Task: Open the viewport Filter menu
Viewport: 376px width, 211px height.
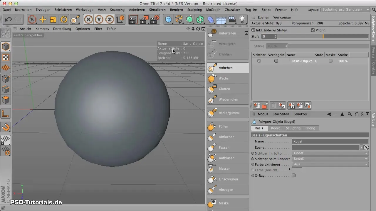Action: pos(98,29)
